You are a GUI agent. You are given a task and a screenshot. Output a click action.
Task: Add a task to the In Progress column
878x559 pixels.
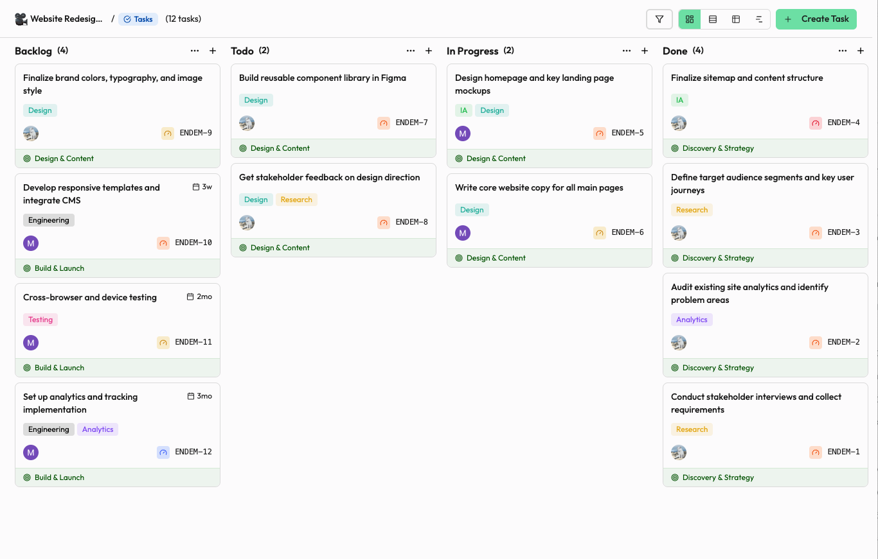(x=645, y=50)
